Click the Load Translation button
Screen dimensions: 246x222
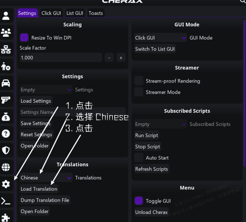click(x=39, y=189)
